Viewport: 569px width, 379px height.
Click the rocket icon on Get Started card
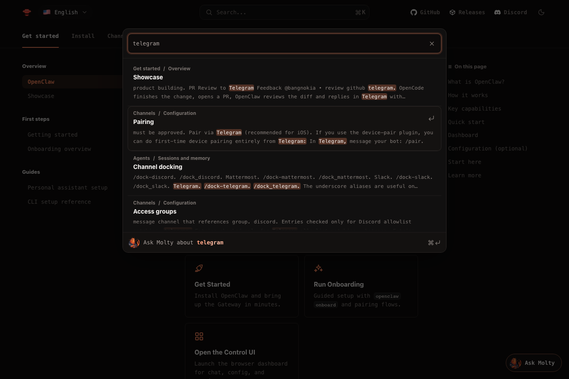click(x=199, y=268)
